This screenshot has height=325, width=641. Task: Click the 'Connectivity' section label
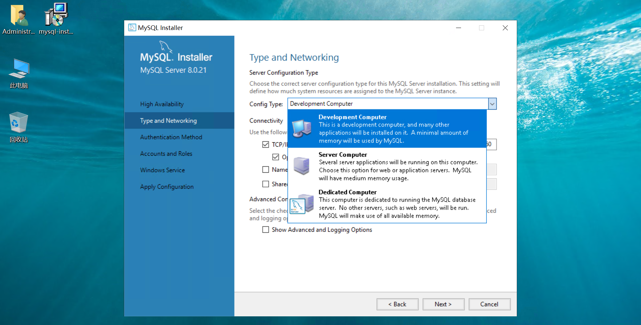tap(266, 121)
